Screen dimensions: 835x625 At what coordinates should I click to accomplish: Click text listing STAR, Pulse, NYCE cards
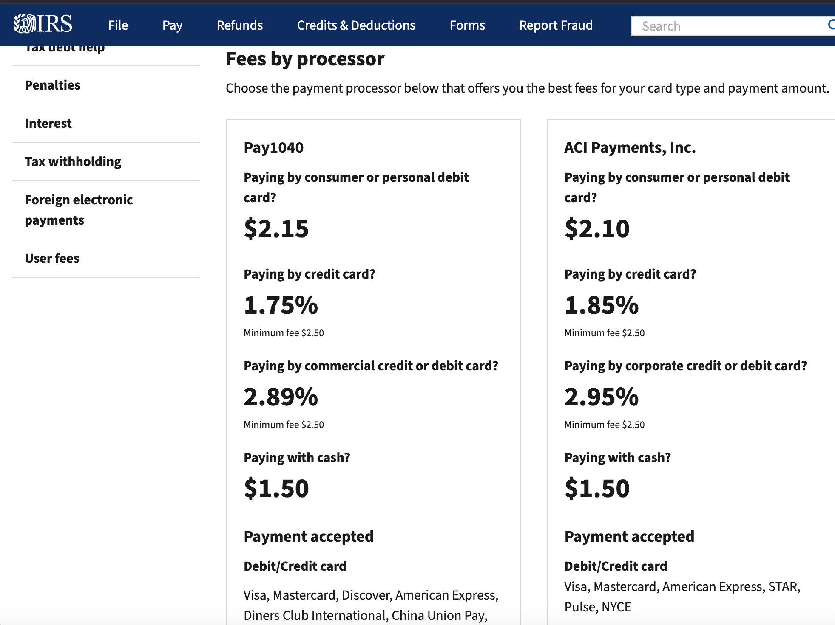(x=682, y=597)
